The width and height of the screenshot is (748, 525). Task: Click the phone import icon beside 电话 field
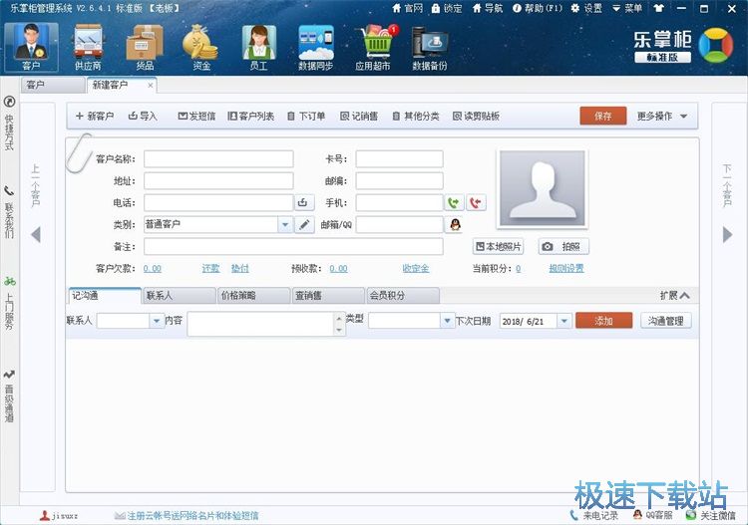(304, 202)
